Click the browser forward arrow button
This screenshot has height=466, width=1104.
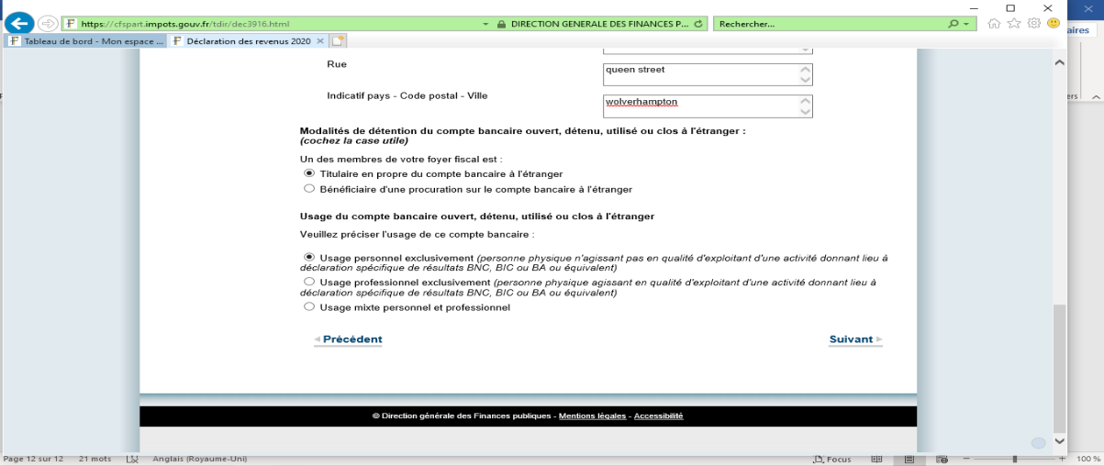tap(48, 24)
